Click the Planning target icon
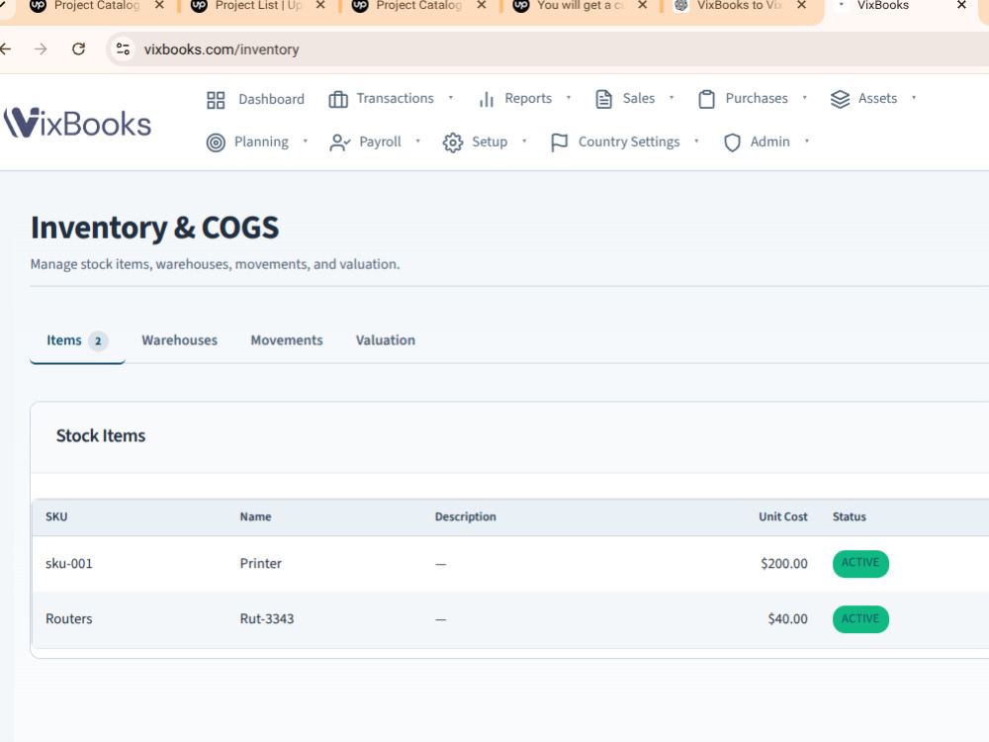This screenshot has width=989, height=742. pyautogui.click(x=216, y=142)
